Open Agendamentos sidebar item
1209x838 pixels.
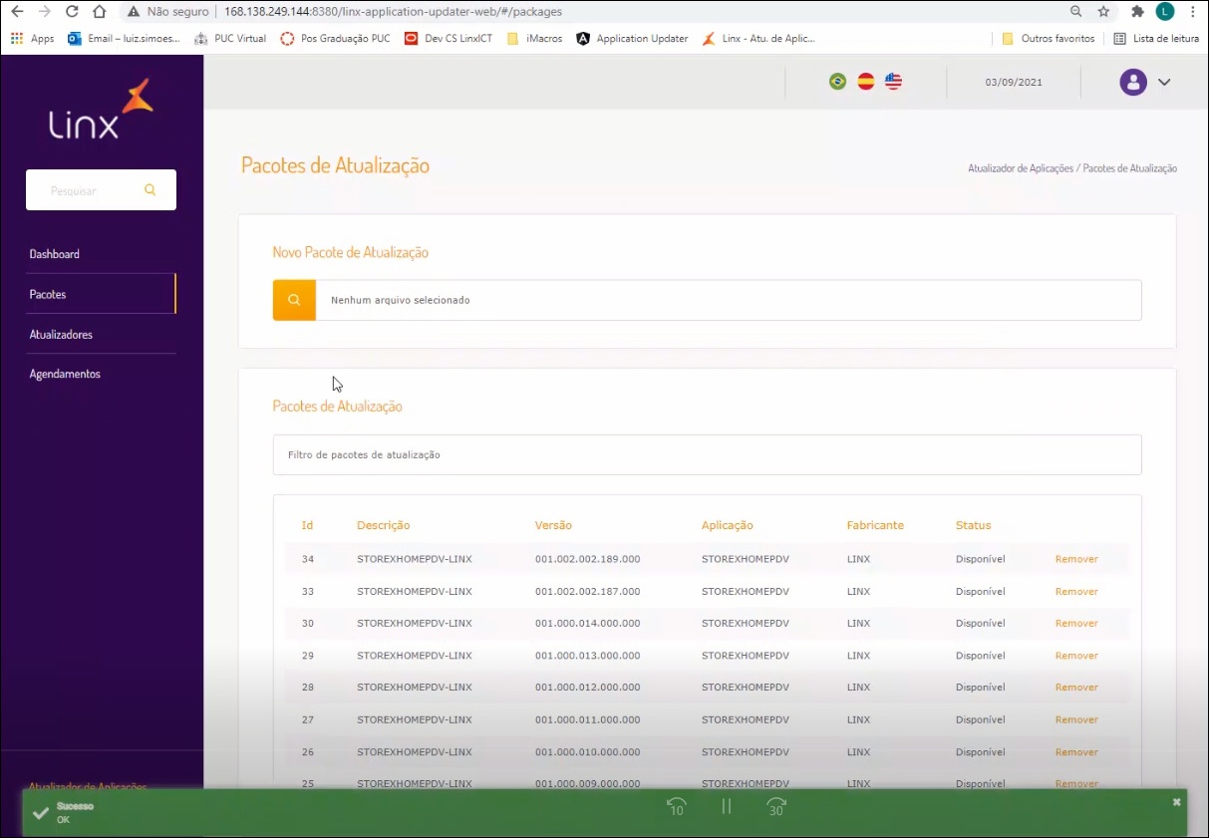pyautogui.click(x=65, y=374)
